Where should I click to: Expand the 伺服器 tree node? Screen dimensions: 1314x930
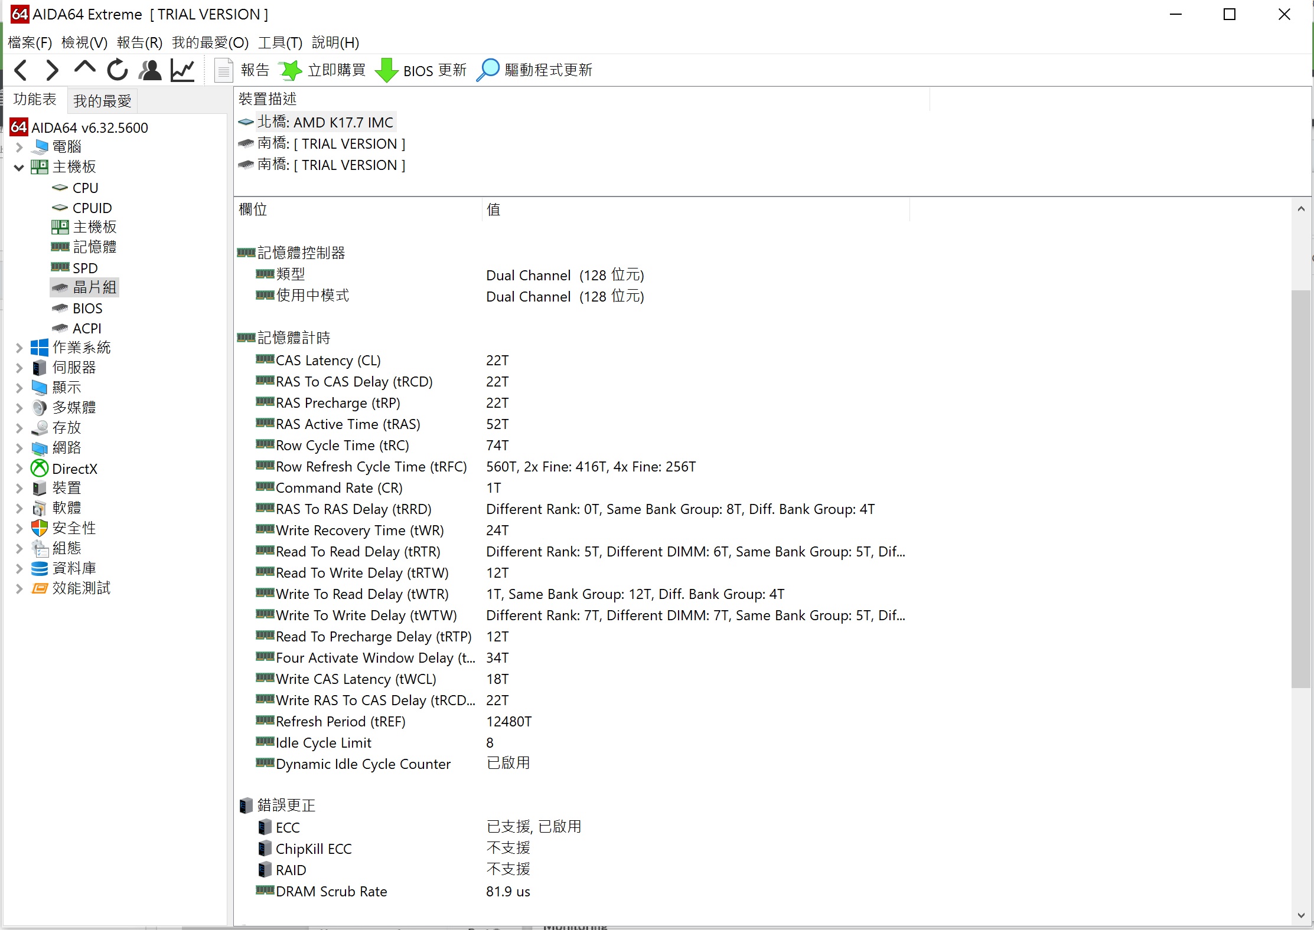[x=19, y=368]
